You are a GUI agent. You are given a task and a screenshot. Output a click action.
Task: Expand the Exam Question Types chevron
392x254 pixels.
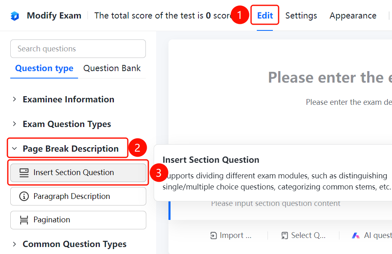(x=14, y=124)
